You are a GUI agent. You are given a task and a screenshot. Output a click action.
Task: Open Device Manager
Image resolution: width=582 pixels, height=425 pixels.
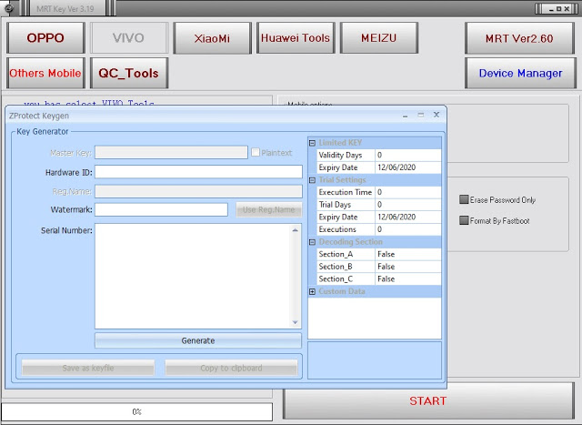(x=520, y=73)
